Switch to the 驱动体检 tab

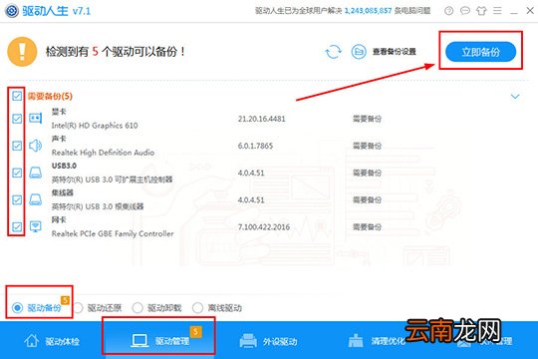point(52,341)
